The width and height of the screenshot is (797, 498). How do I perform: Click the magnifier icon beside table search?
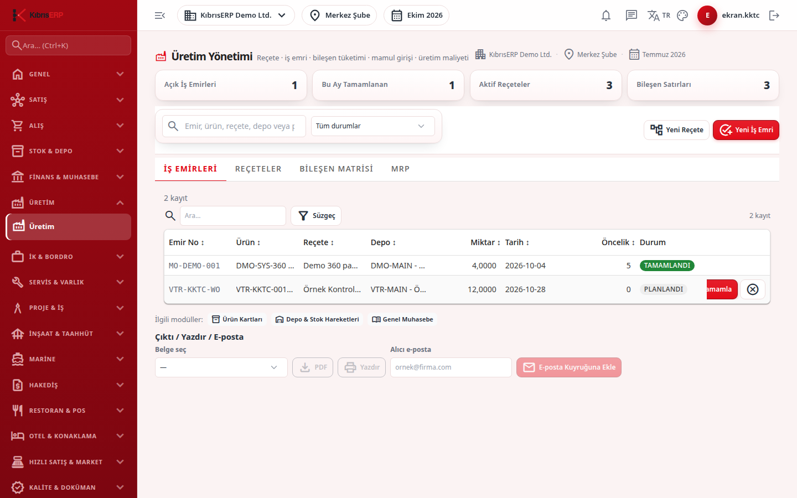pyautogui.click(x=170, y=216)
